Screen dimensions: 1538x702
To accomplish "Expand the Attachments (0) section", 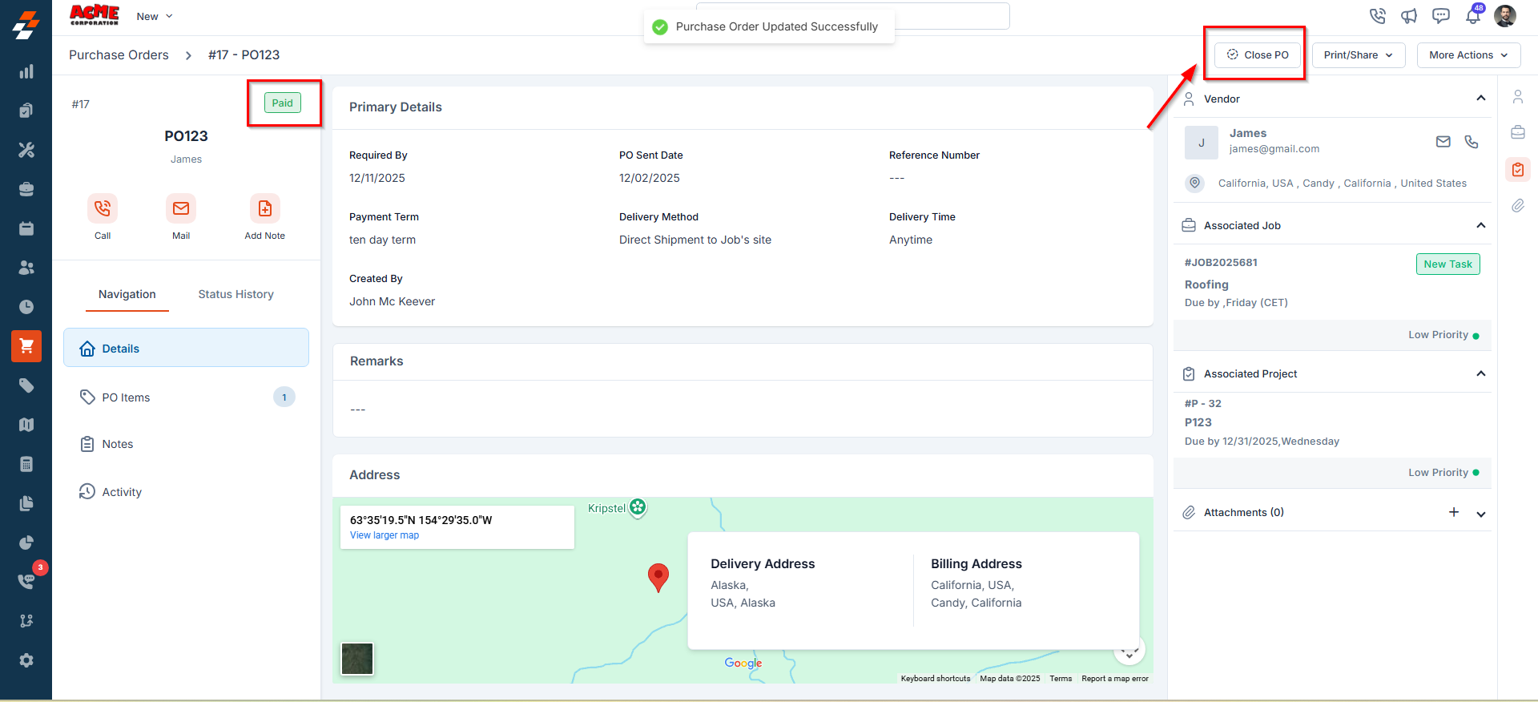I will pos(1481,514).
